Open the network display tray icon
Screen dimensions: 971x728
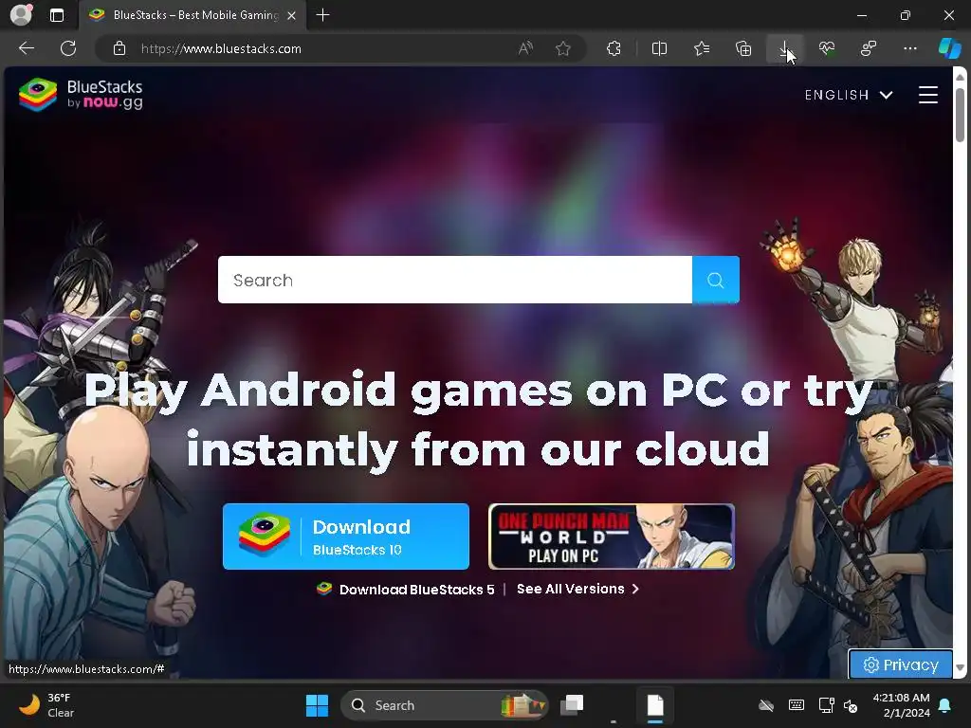pos(826,705)
